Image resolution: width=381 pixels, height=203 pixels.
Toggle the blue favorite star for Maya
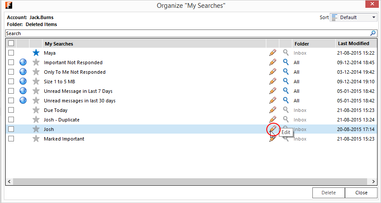(36, 53)
